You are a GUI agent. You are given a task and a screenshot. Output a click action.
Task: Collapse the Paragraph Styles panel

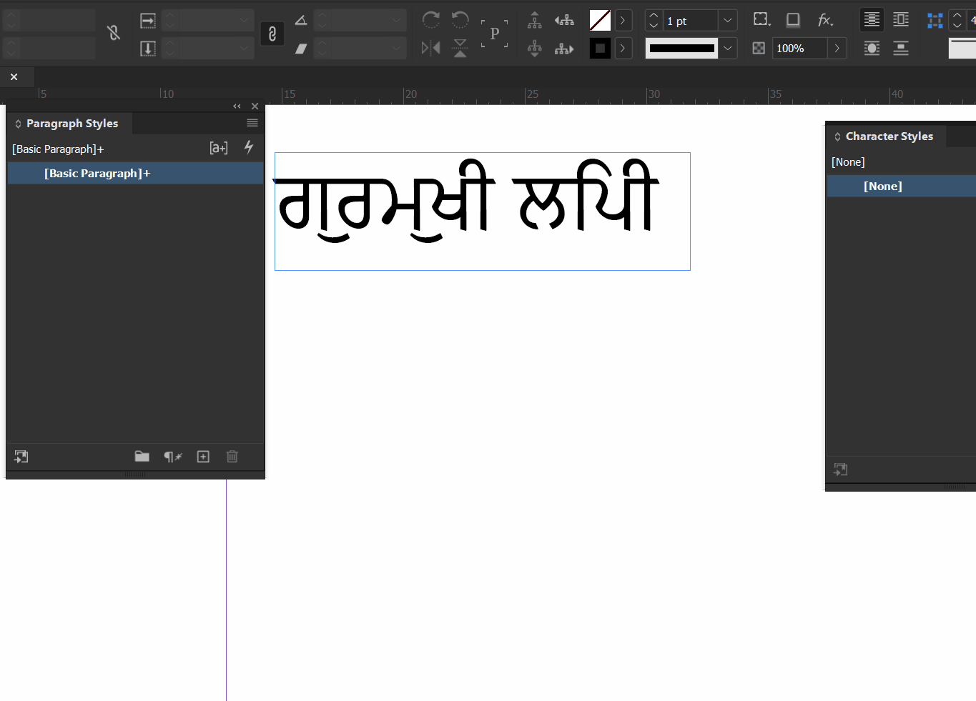[237, 105]
